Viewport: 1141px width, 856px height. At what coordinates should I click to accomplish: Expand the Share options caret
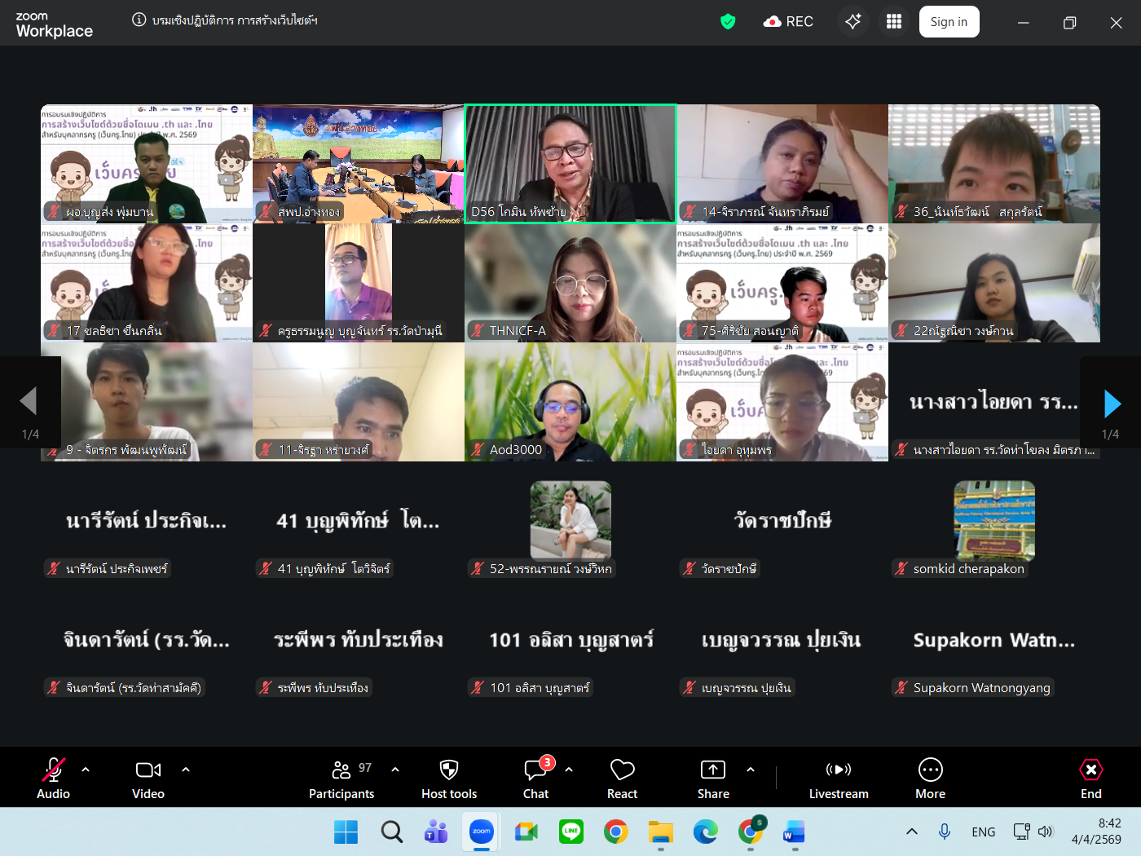[751, 769]
